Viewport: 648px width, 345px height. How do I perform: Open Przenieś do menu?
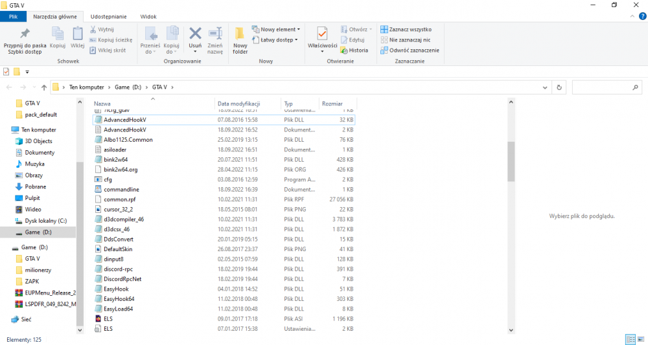coord(150,40)
